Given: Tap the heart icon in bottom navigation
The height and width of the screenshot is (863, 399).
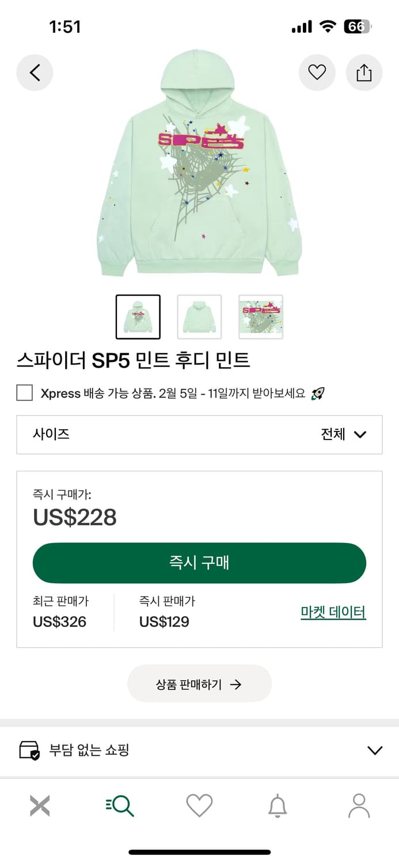Looking at the screenshot, I should click(199, 805).
